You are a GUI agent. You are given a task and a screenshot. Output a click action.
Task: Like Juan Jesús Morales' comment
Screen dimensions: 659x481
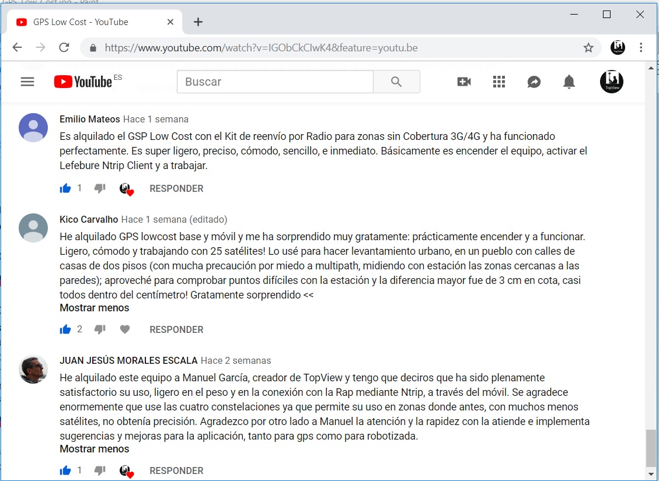point(65,471)
